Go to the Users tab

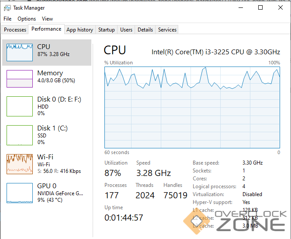(126, 30)
